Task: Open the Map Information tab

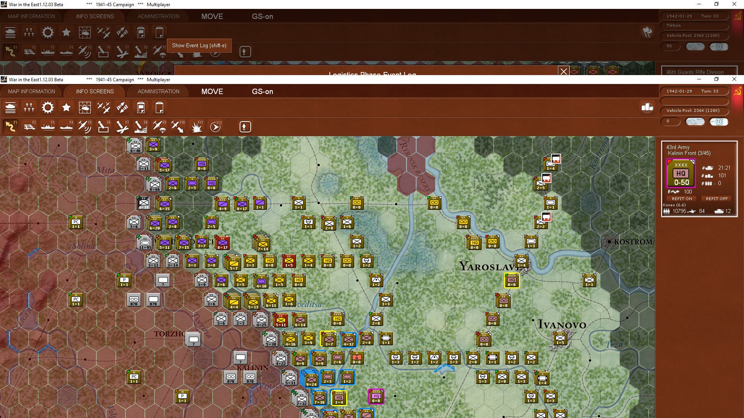Action: click(x=31, y=91)
